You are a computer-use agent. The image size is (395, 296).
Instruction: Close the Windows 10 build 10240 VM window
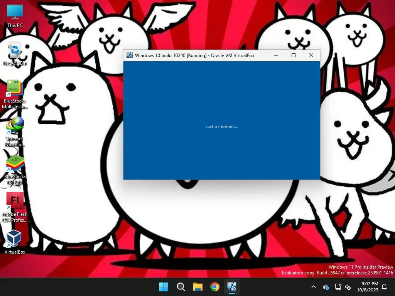tap(311, 55)
